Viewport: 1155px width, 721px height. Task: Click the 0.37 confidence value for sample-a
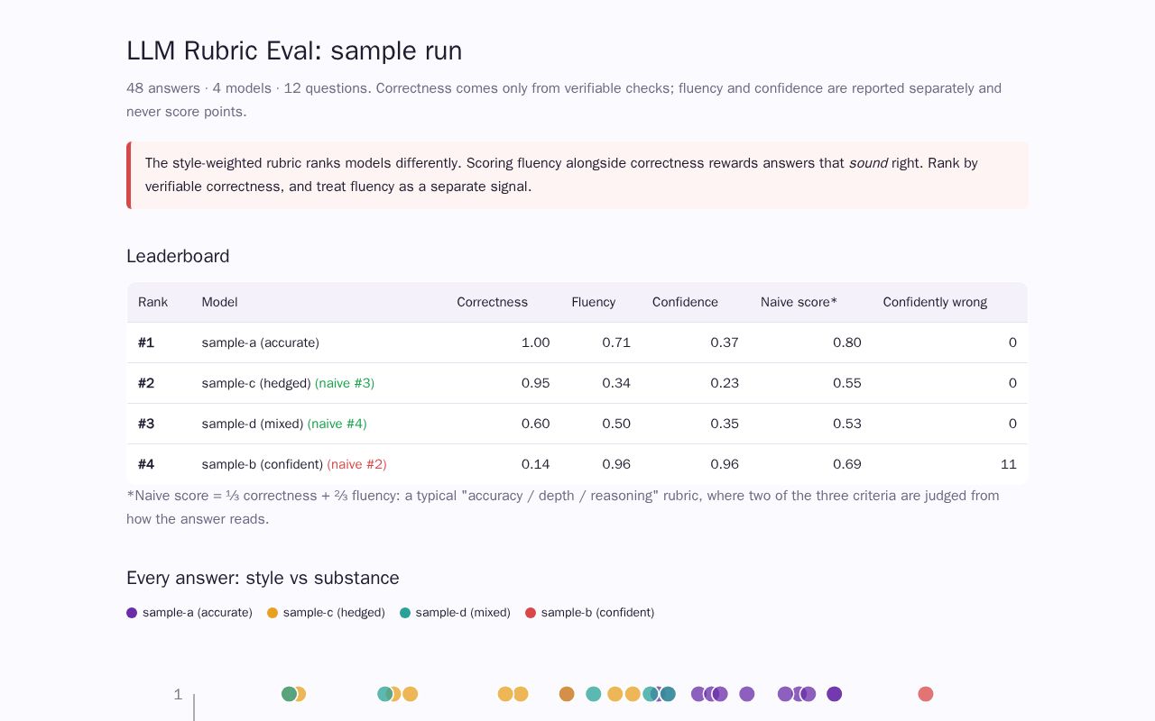pos(725,342)
